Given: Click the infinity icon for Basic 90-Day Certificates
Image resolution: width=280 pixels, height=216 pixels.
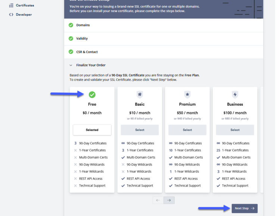Looking at the screenshot, I should [123, 143].
